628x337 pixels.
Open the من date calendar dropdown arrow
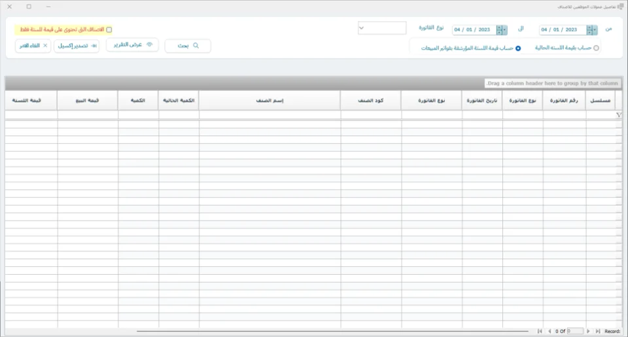tap(595, 29)
